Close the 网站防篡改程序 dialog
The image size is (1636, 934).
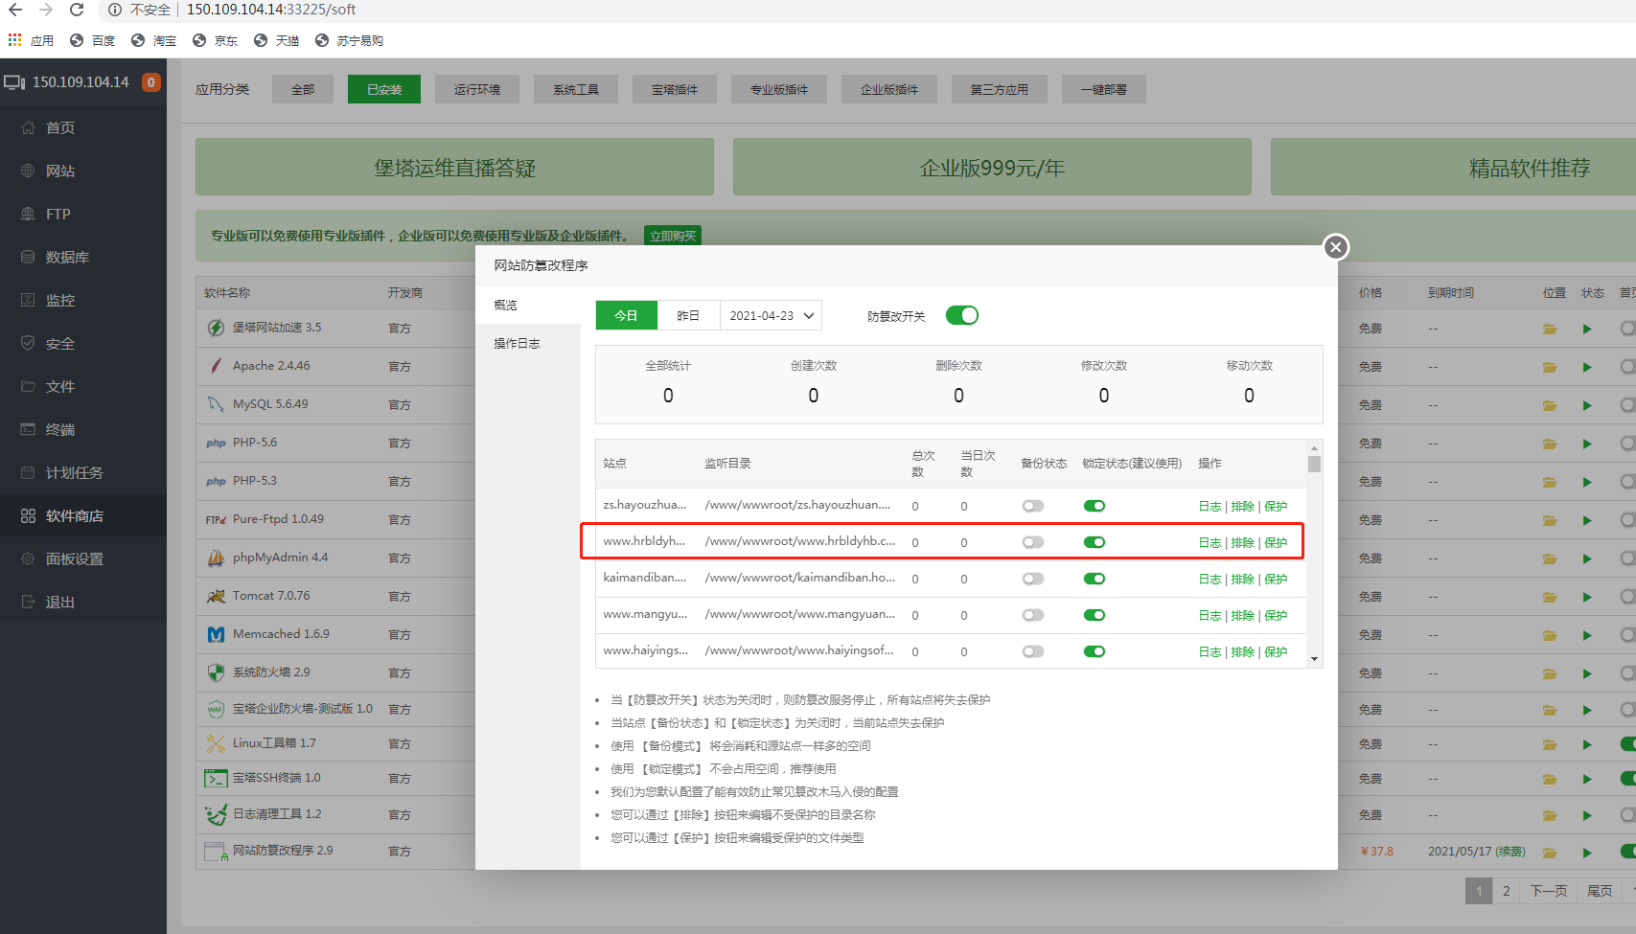(x=1336, y=247)
